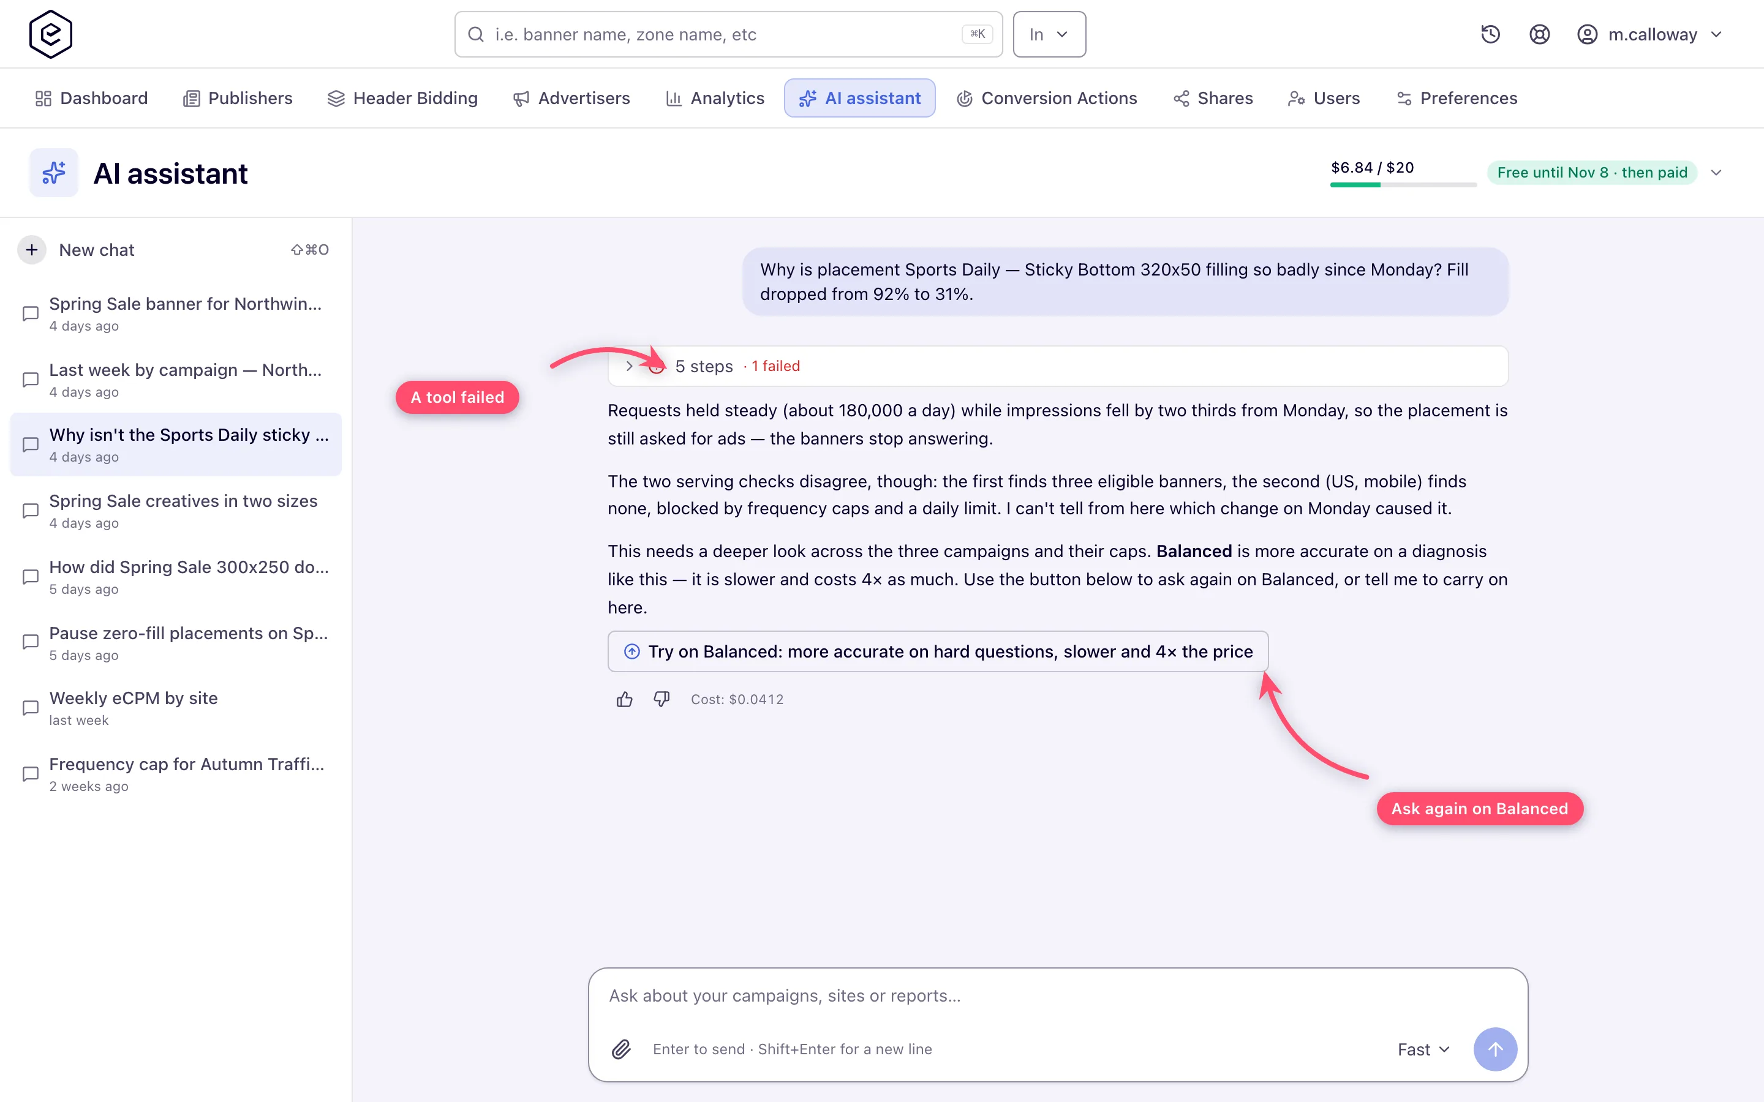Viewport: 1764px width, 1102px height.
Task: Open the Shares tab
Action: tap(1213, 99)
